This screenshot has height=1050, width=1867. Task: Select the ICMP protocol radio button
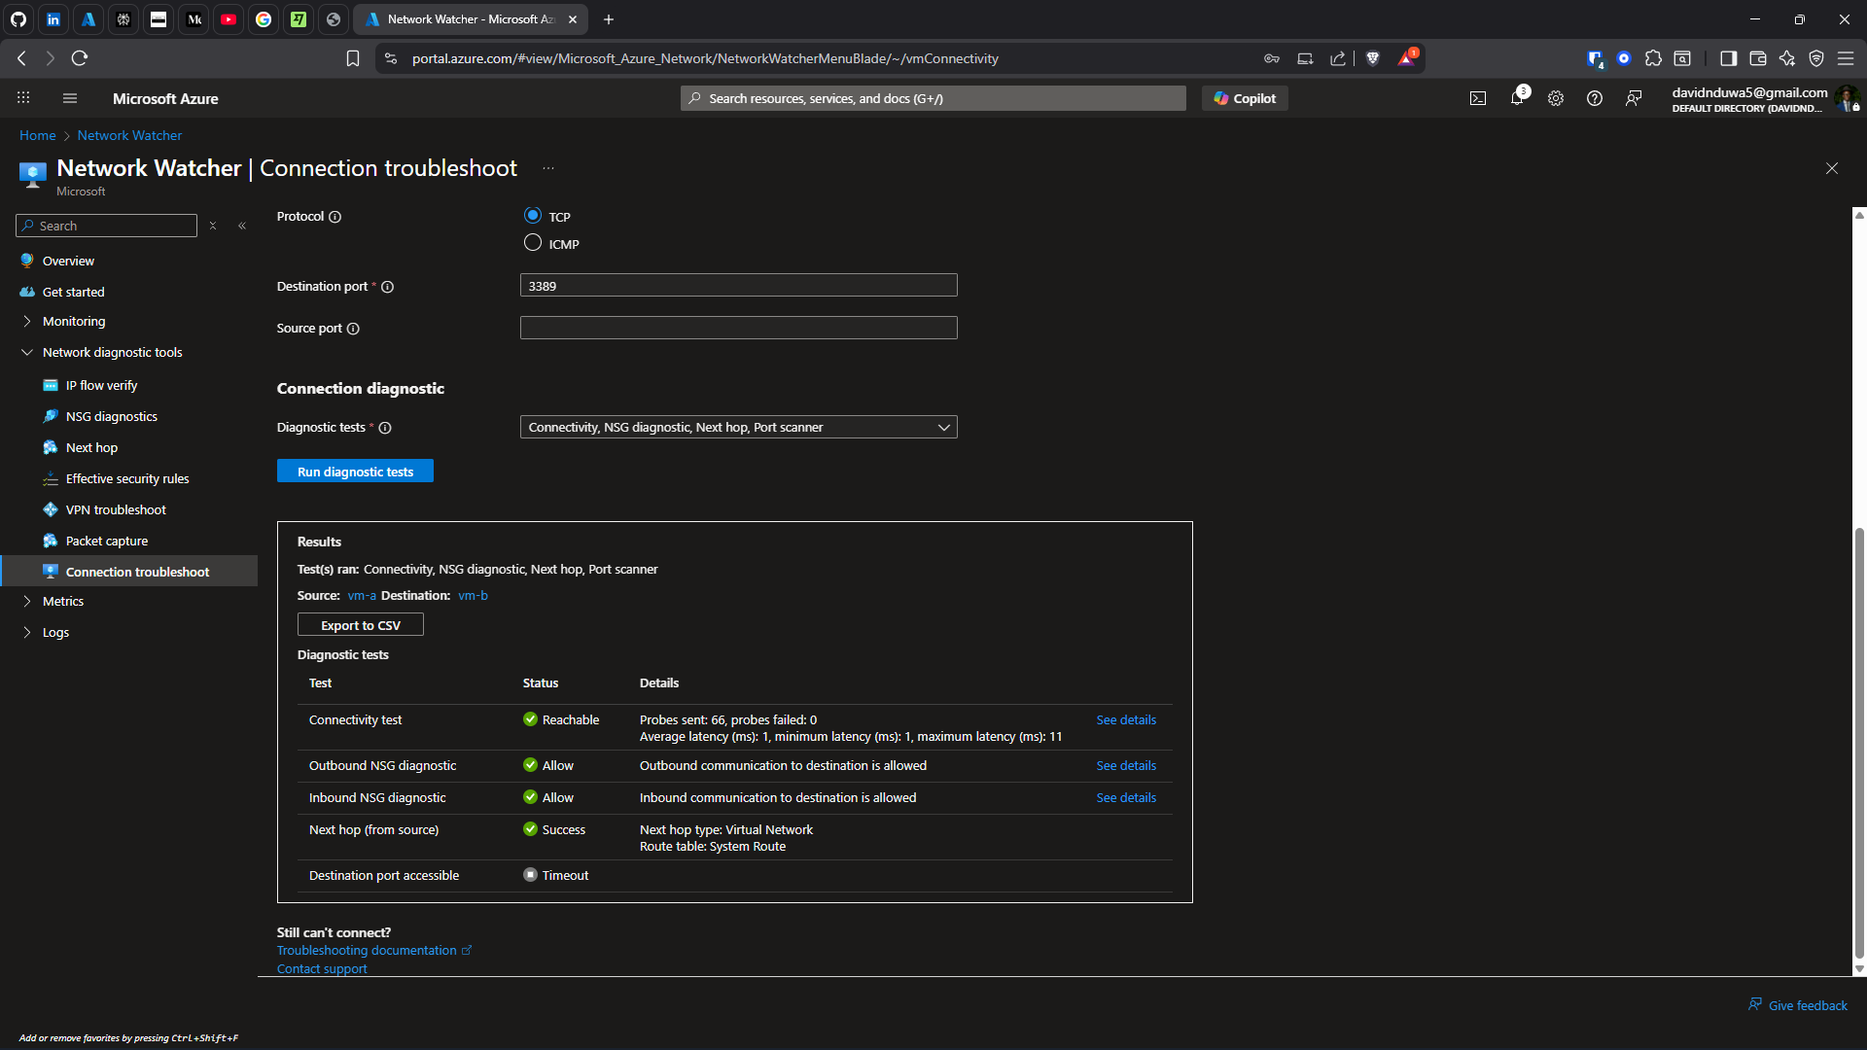[x=533, y=243]
